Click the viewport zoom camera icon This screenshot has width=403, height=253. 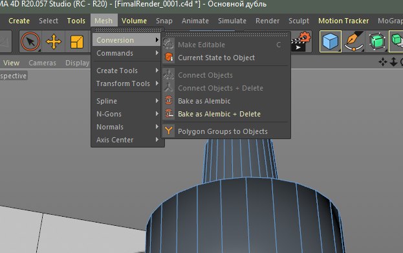393,62
